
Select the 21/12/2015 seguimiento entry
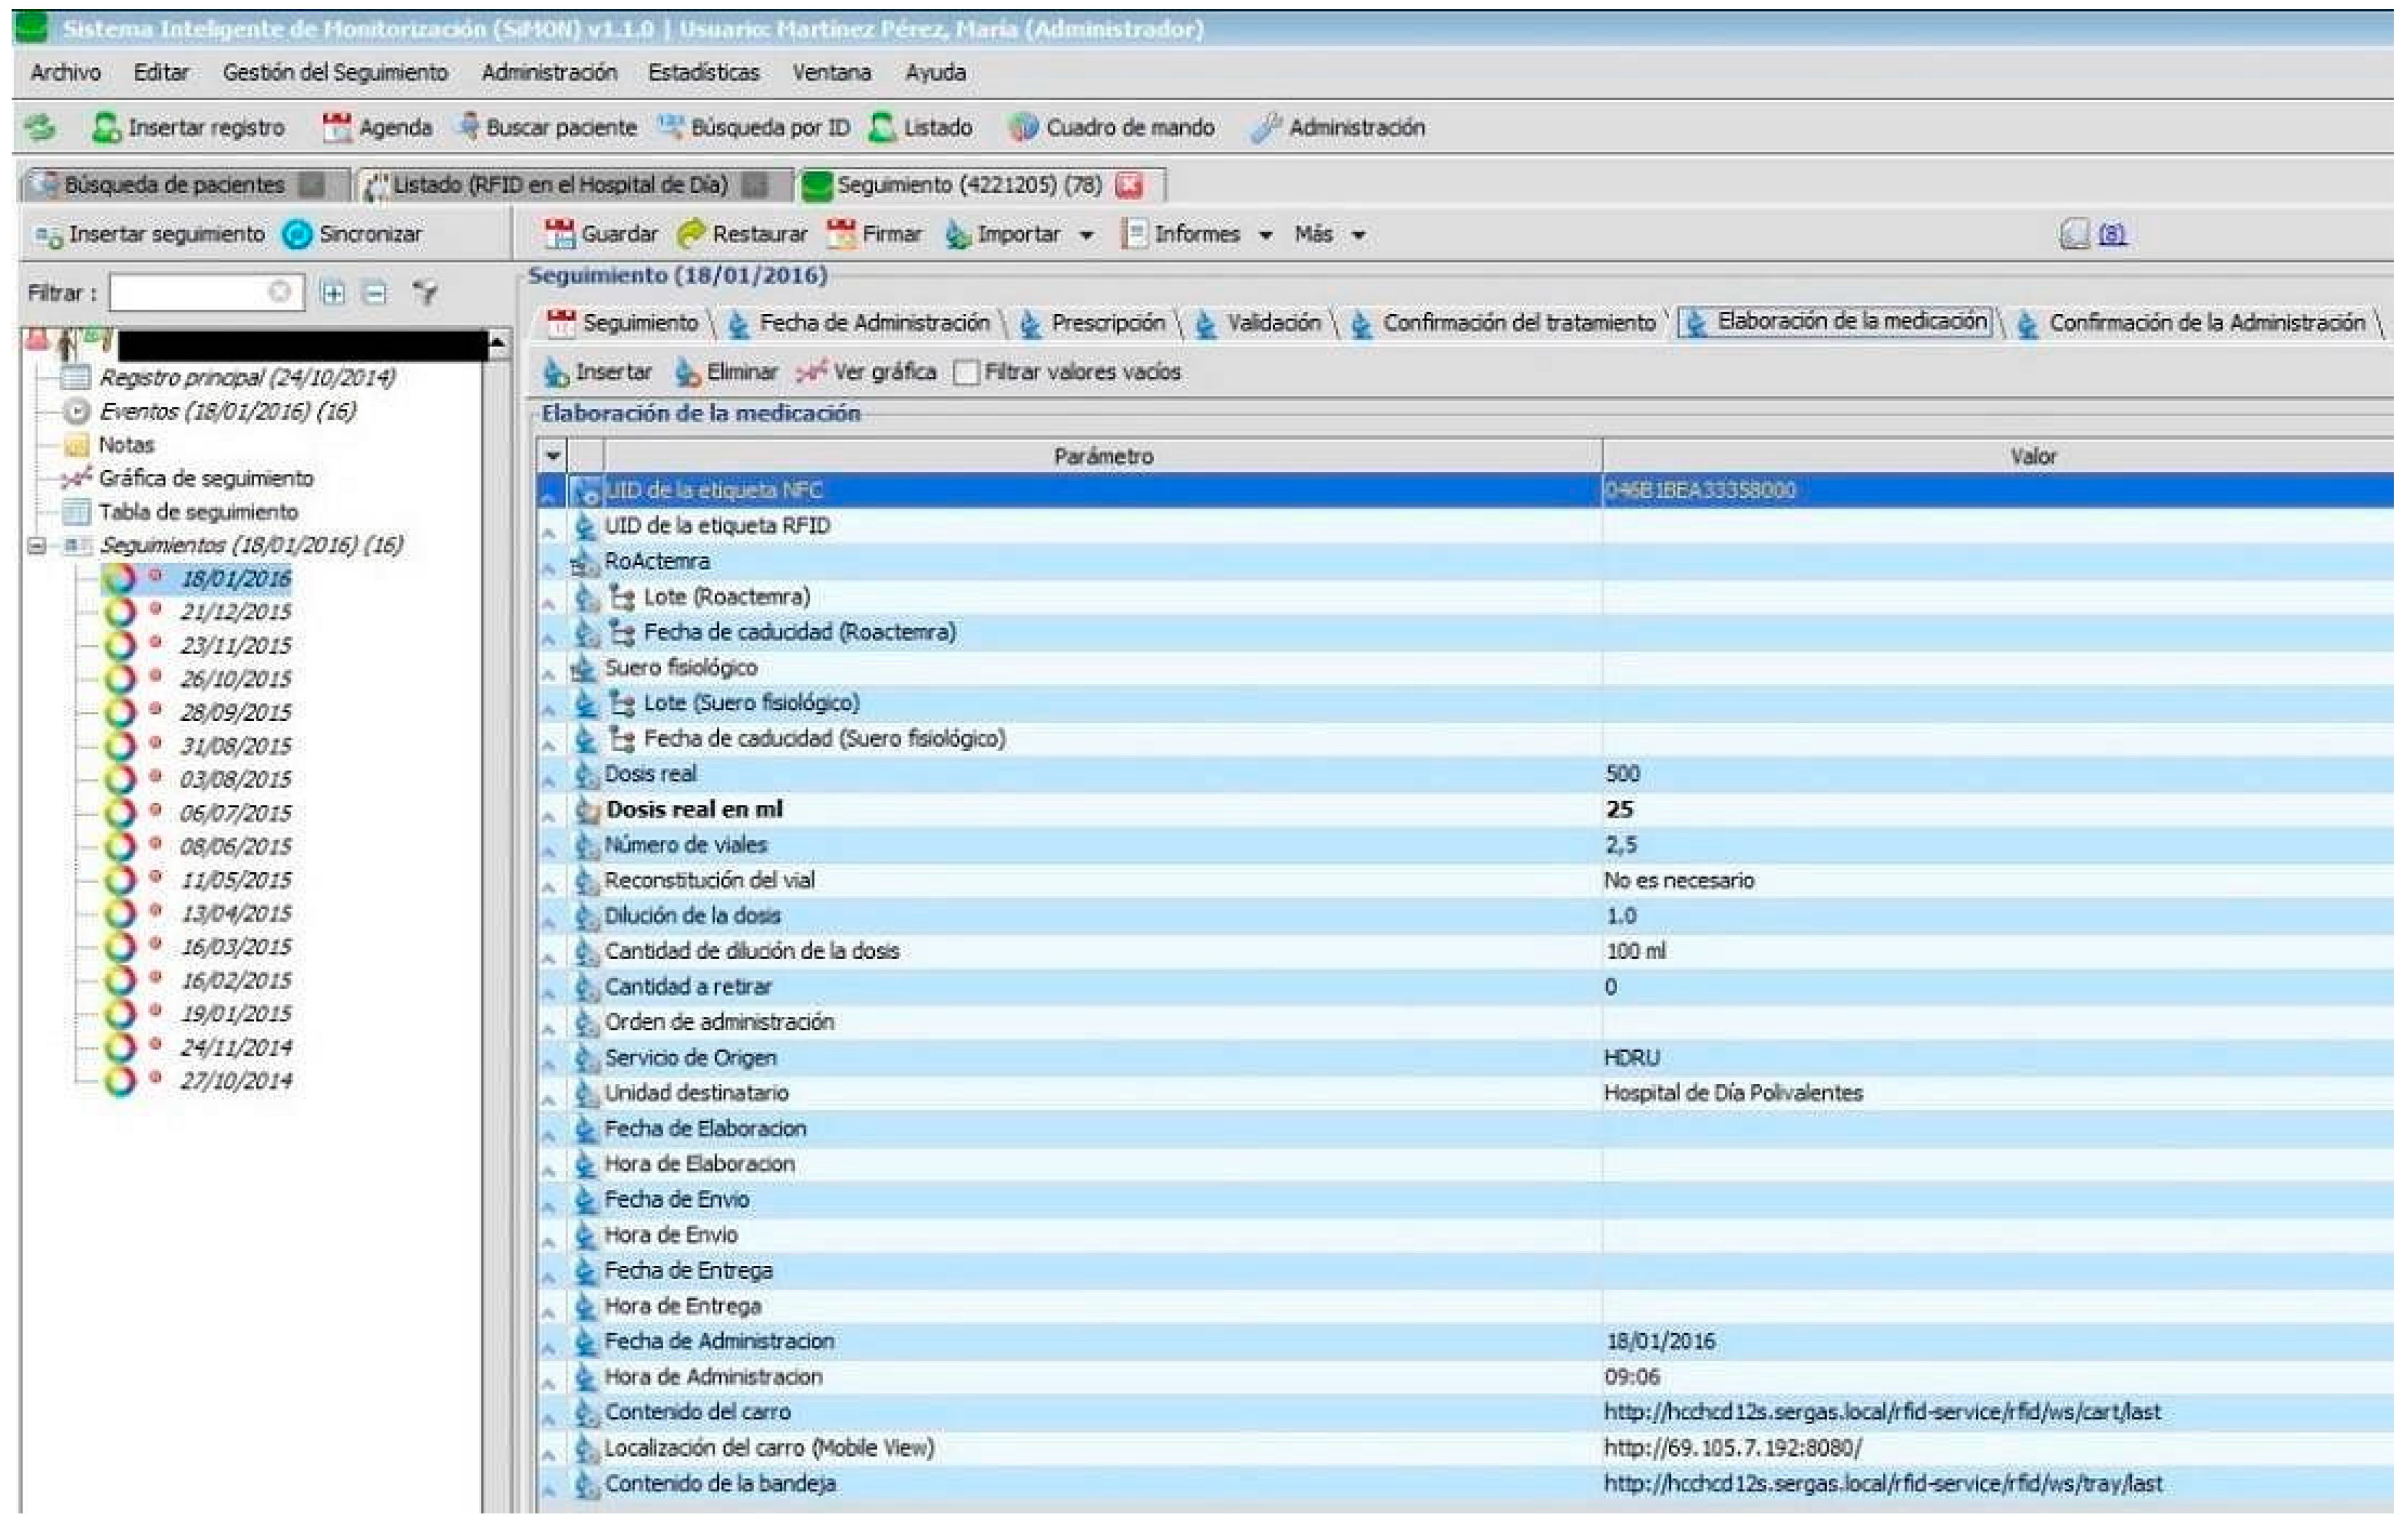click(x=235, y=612)
